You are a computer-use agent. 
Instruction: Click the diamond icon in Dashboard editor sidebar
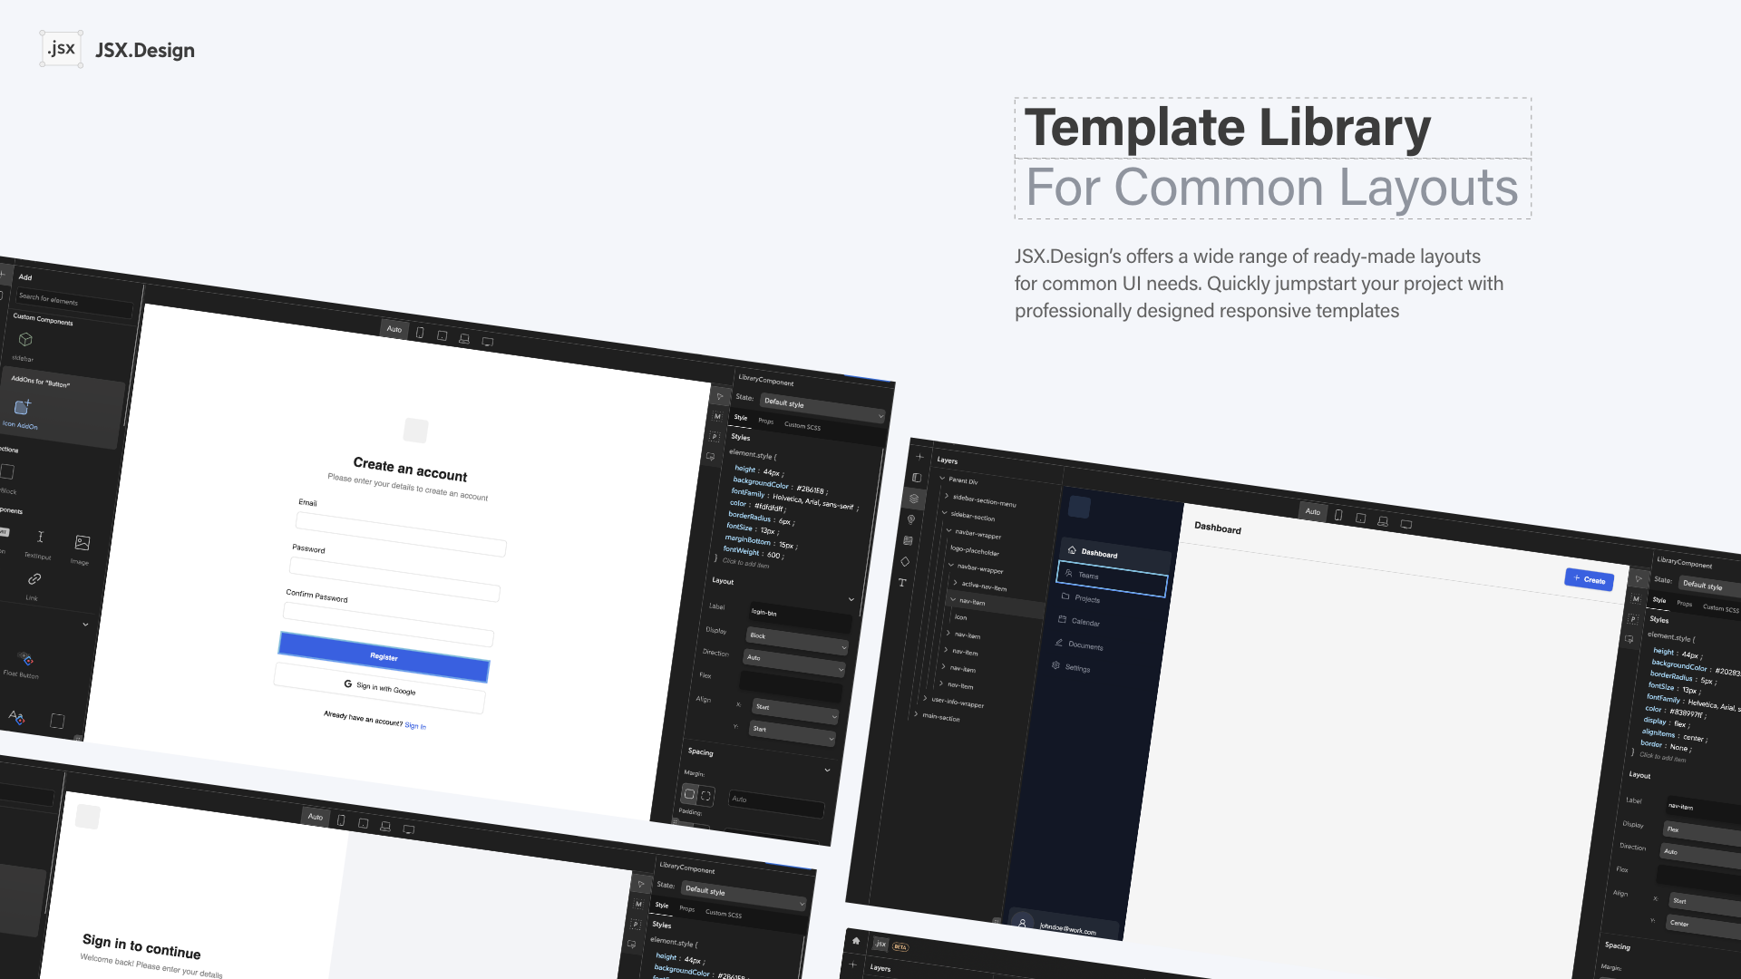point(905,561)
